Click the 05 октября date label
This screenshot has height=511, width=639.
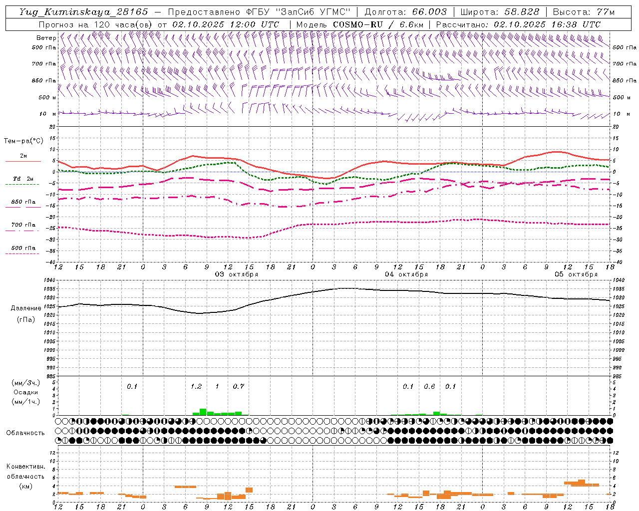point(576,274)
